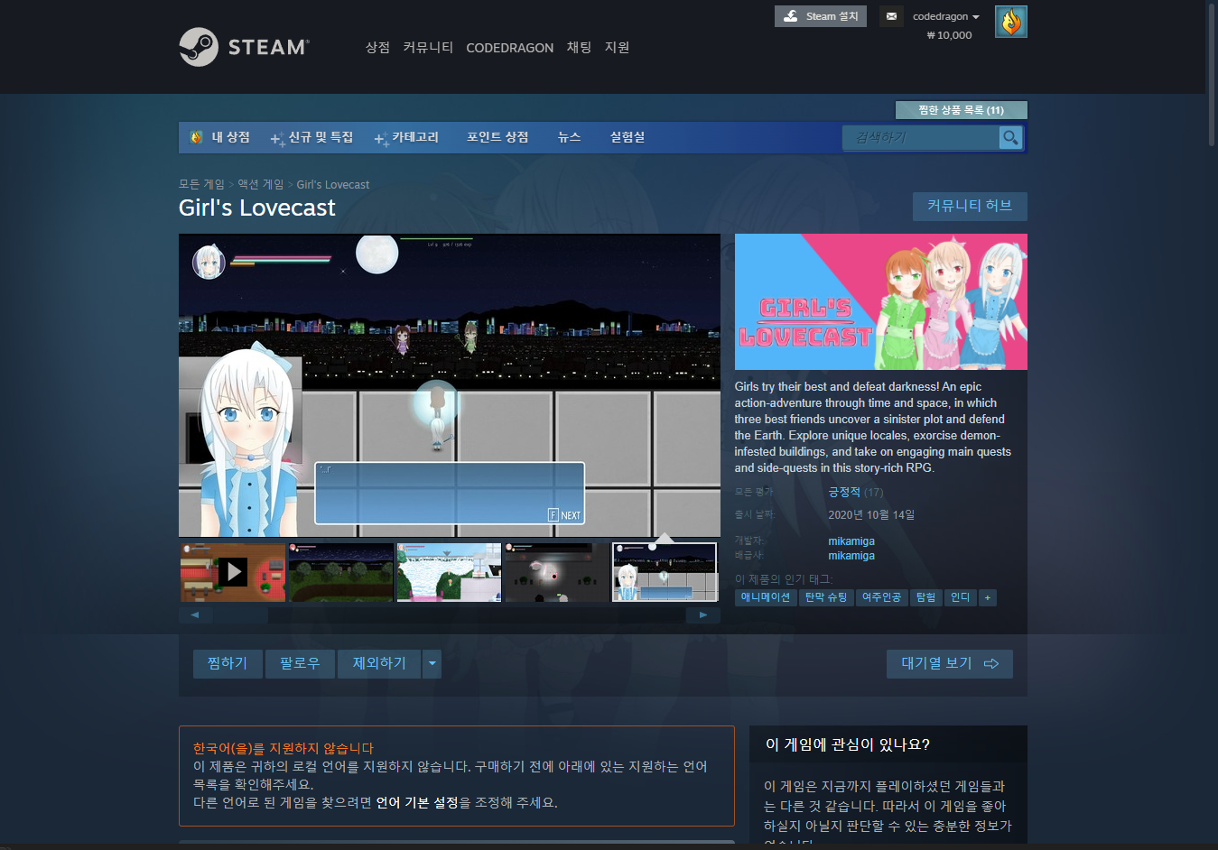Play the video thumbnail with play icon
Viewport: 1218px width, 850px height.
click(232, 572)
